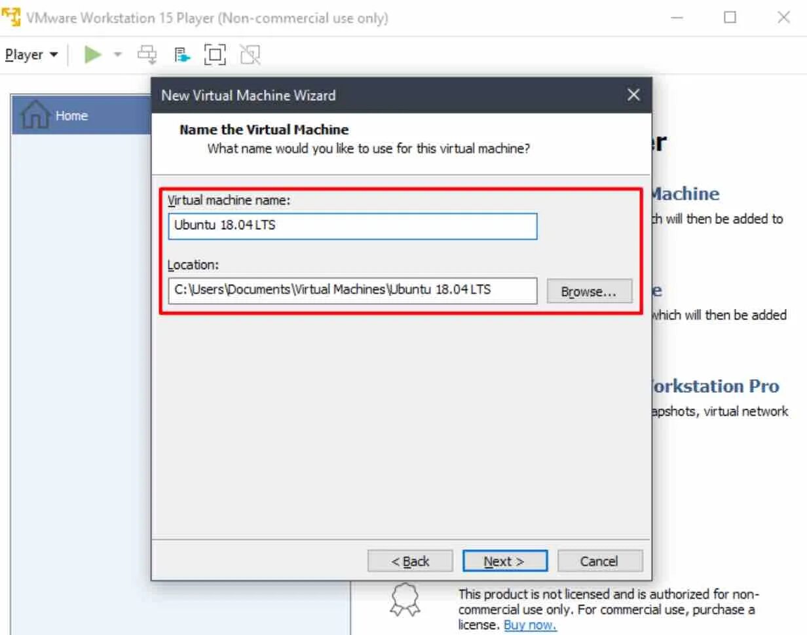Click the 'What name would you like' text
The image size is (807, 635).
click(x=369, y=149)
